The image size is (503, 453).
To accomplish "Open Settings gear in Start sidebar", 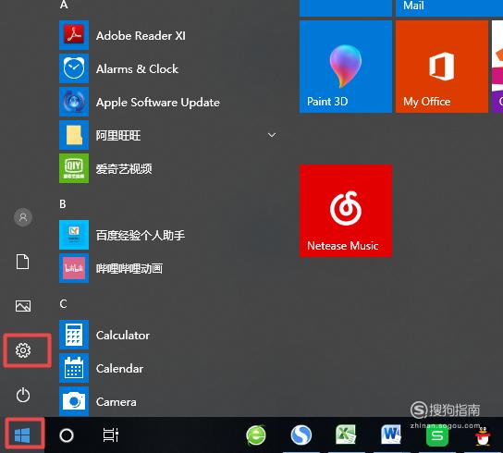I will tap(23, 350).
